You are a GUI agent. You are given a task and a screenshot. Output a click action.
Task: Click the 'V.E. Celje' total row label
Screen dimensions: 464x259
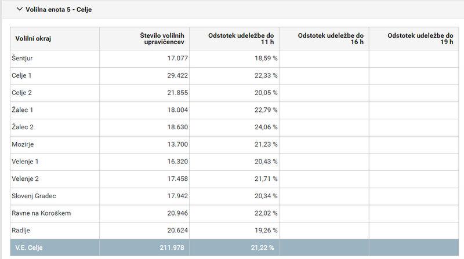(27, 248)
